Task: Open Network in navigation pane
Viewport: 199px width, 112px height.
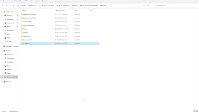Action: [x=8, y=82]
